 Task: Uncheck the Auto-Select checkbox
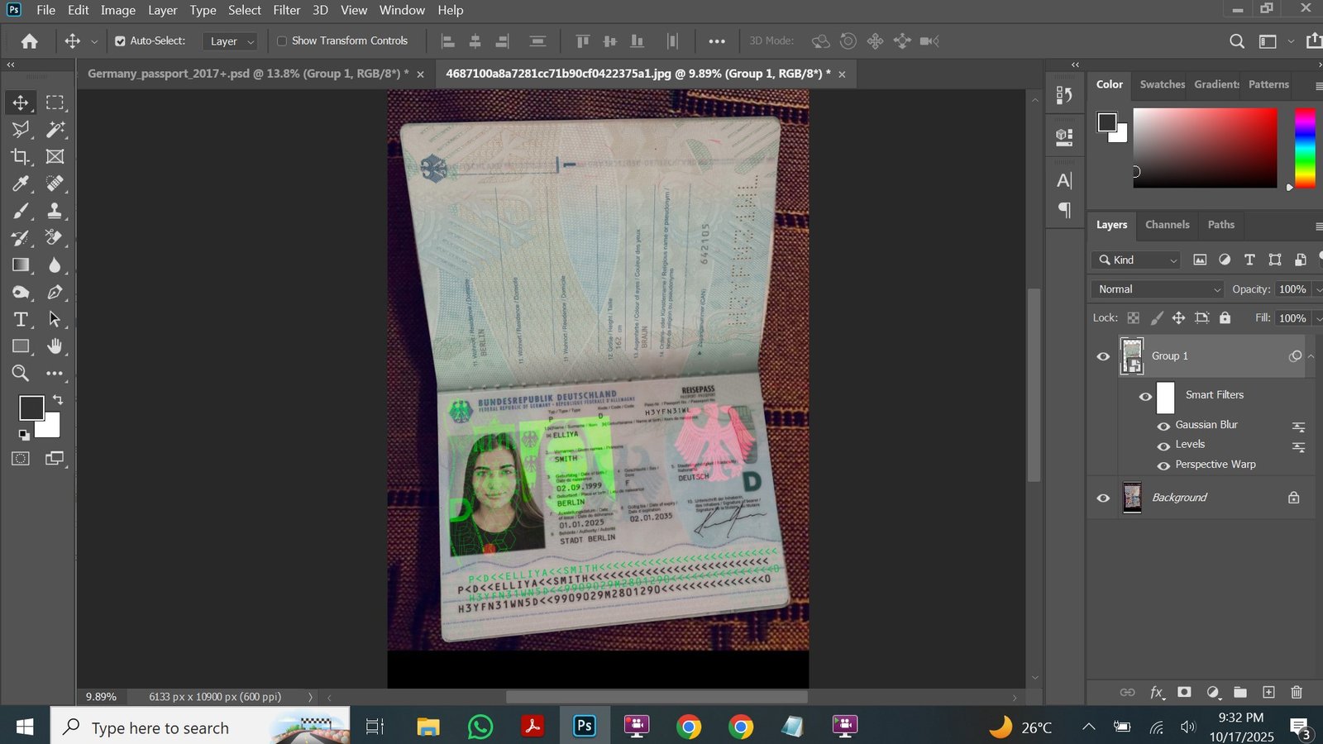click(x=120, y=41)
